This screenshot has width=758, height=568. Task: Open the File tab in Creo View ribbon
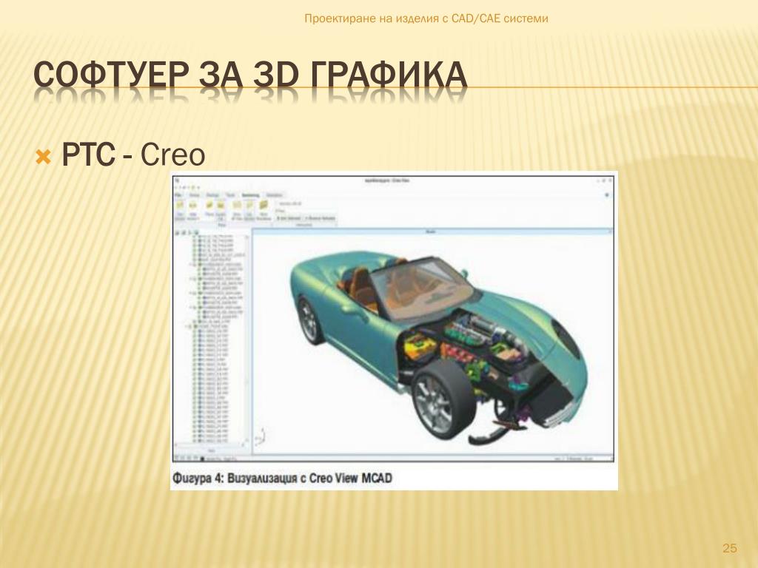click(x=178, y=195)
